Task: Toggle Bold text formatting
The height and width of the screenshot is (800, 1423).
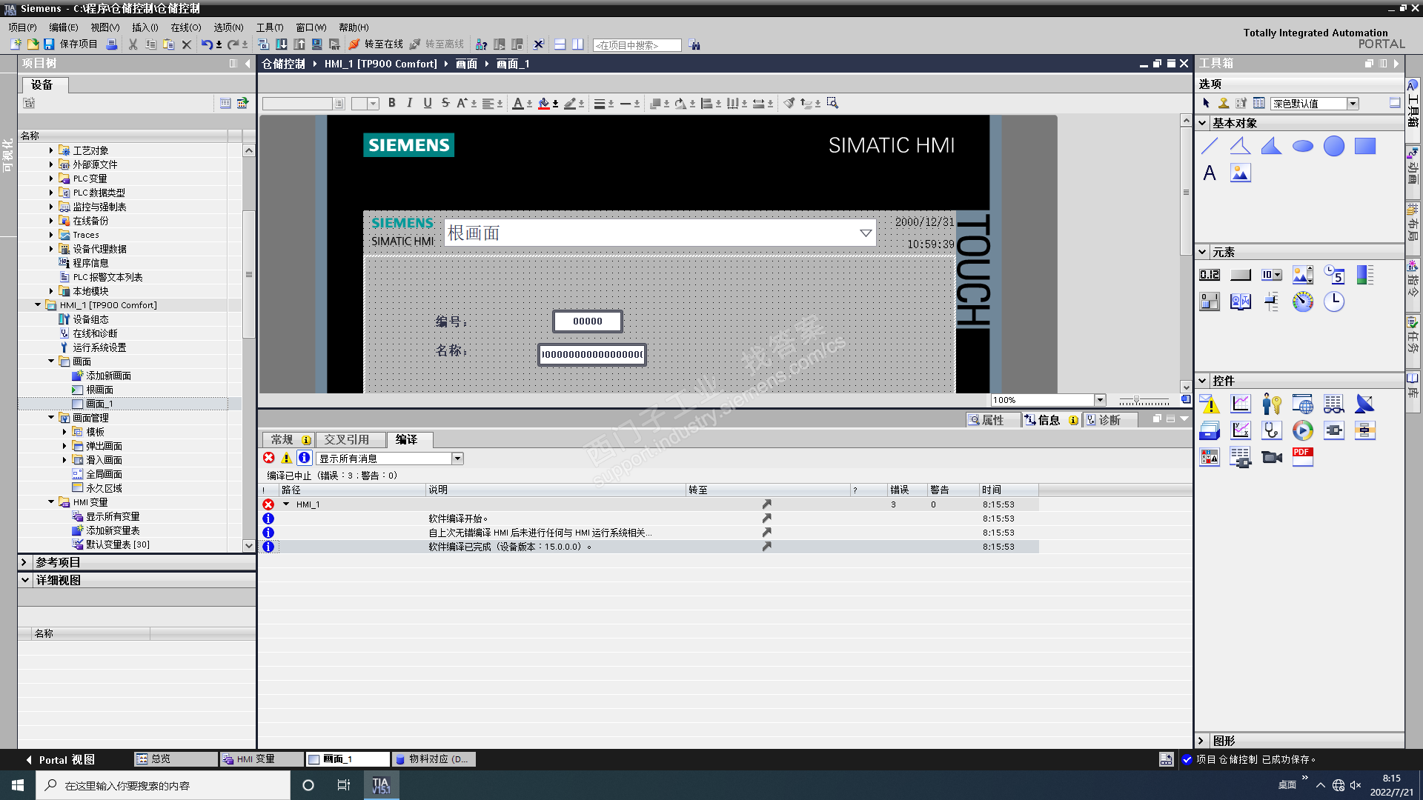Action: (391, 103)
